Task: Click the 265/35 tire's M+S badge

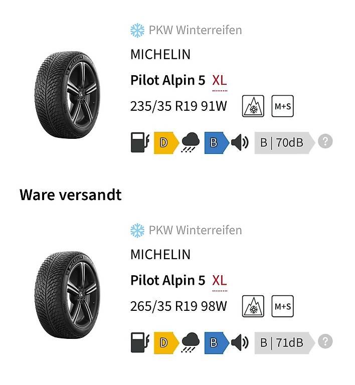Action: point(282,306)
